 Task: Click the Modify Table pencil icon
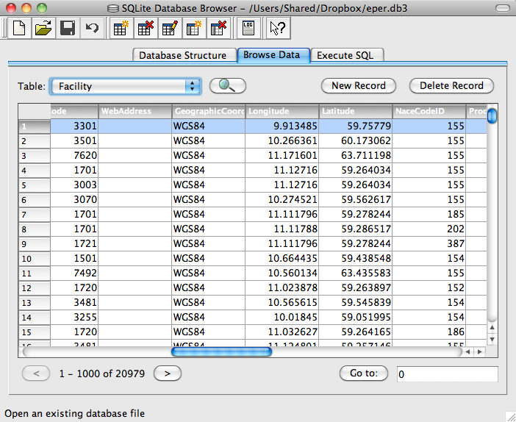[170, 29]
